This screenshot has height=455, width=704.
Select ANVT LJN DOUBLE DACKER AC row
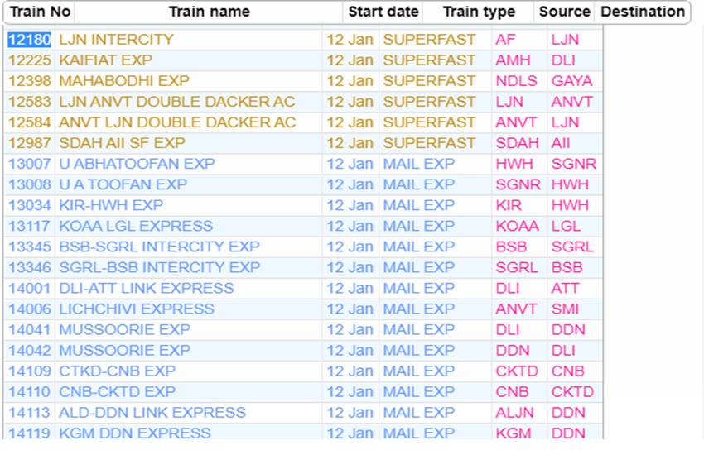point(176,122)
